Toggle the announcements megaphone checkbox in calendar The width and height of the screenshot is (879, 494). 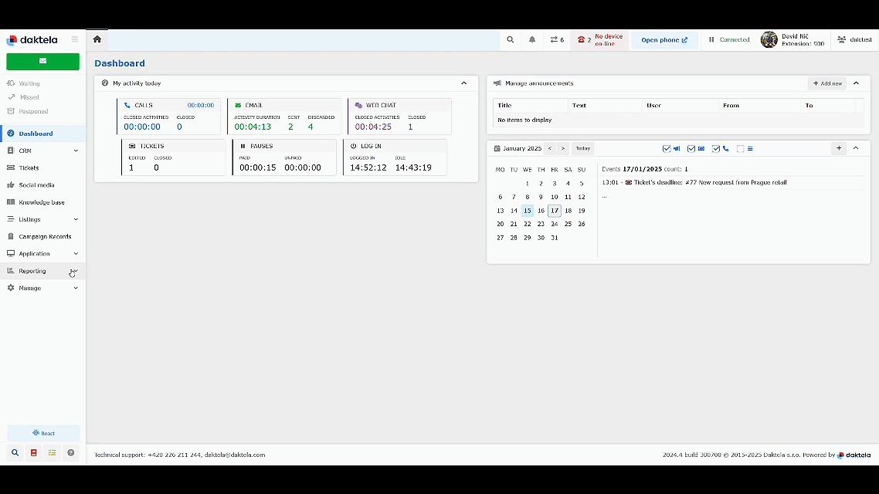tap(667, 149)
